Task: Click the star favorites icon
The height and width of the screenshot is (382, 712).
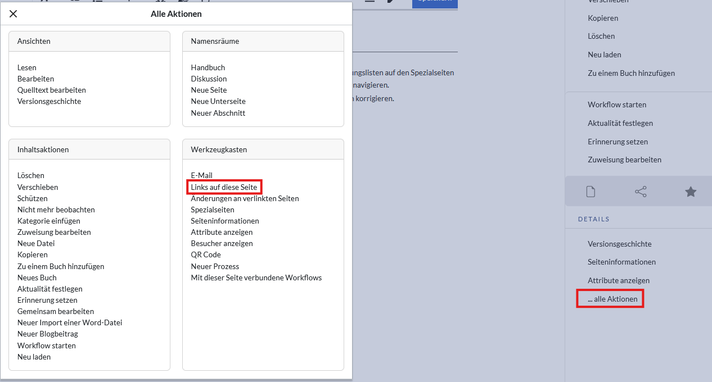Action: tap(691, 192)
